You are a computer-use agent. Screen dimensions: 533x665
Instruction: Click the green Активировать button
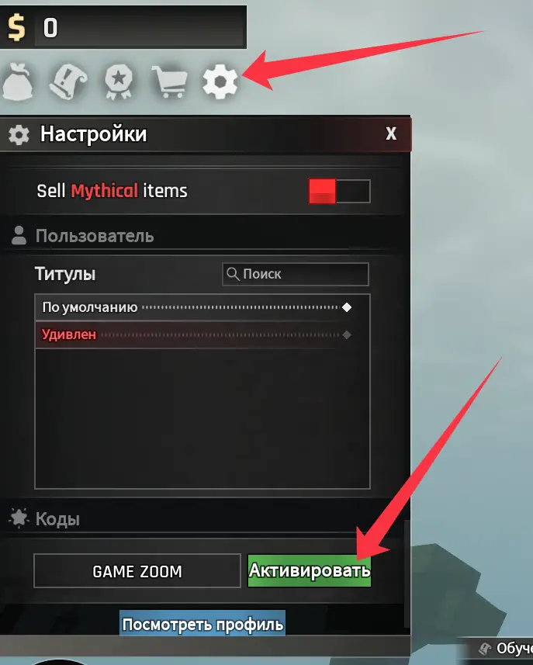click(x=309, y=571)
